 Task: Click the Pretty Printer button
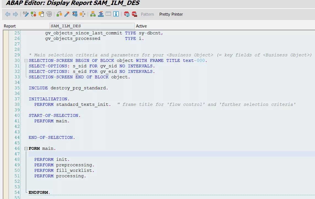(171, 14)
